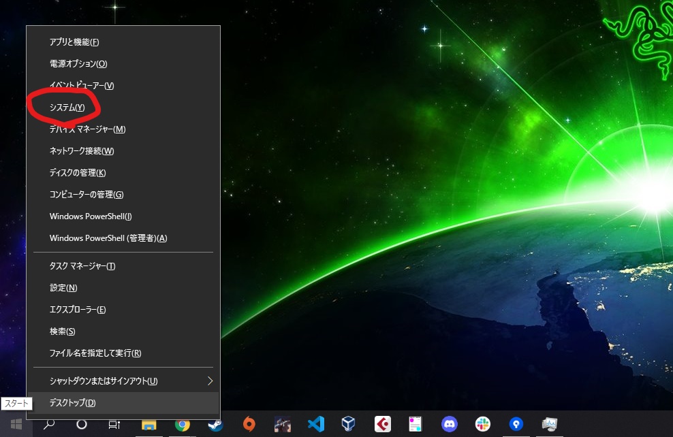Open File Explorer from the taskbar

[x=149, y=424]
